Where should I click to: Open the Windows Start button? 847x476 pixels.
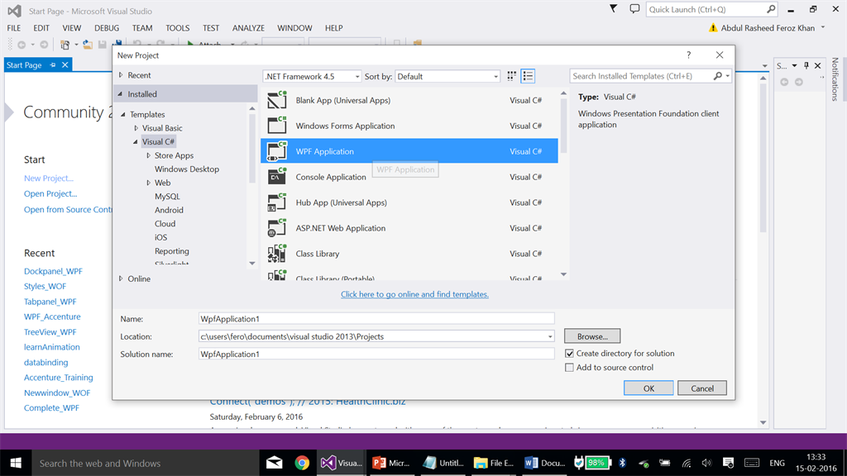[x=16, y=463]
